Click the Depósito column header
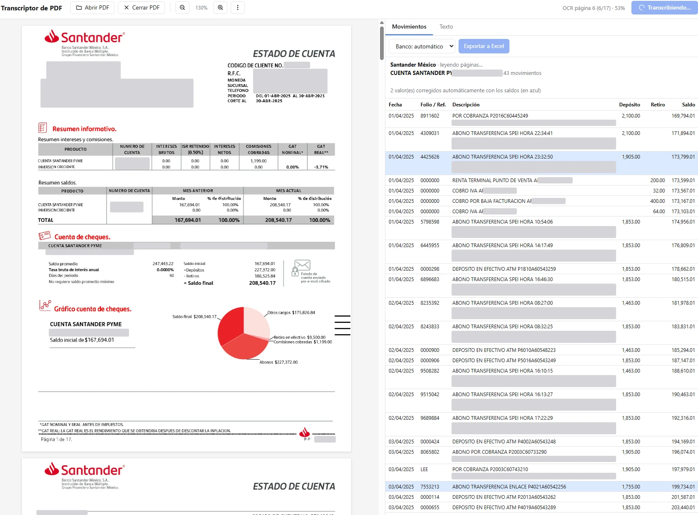The image size is (698, 515). [629, 105]
